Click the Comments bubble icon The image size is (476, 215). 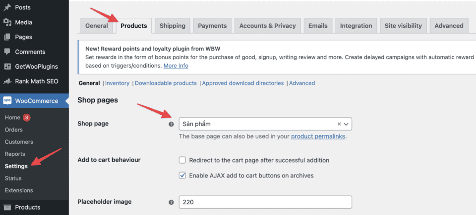pos(7,52)
